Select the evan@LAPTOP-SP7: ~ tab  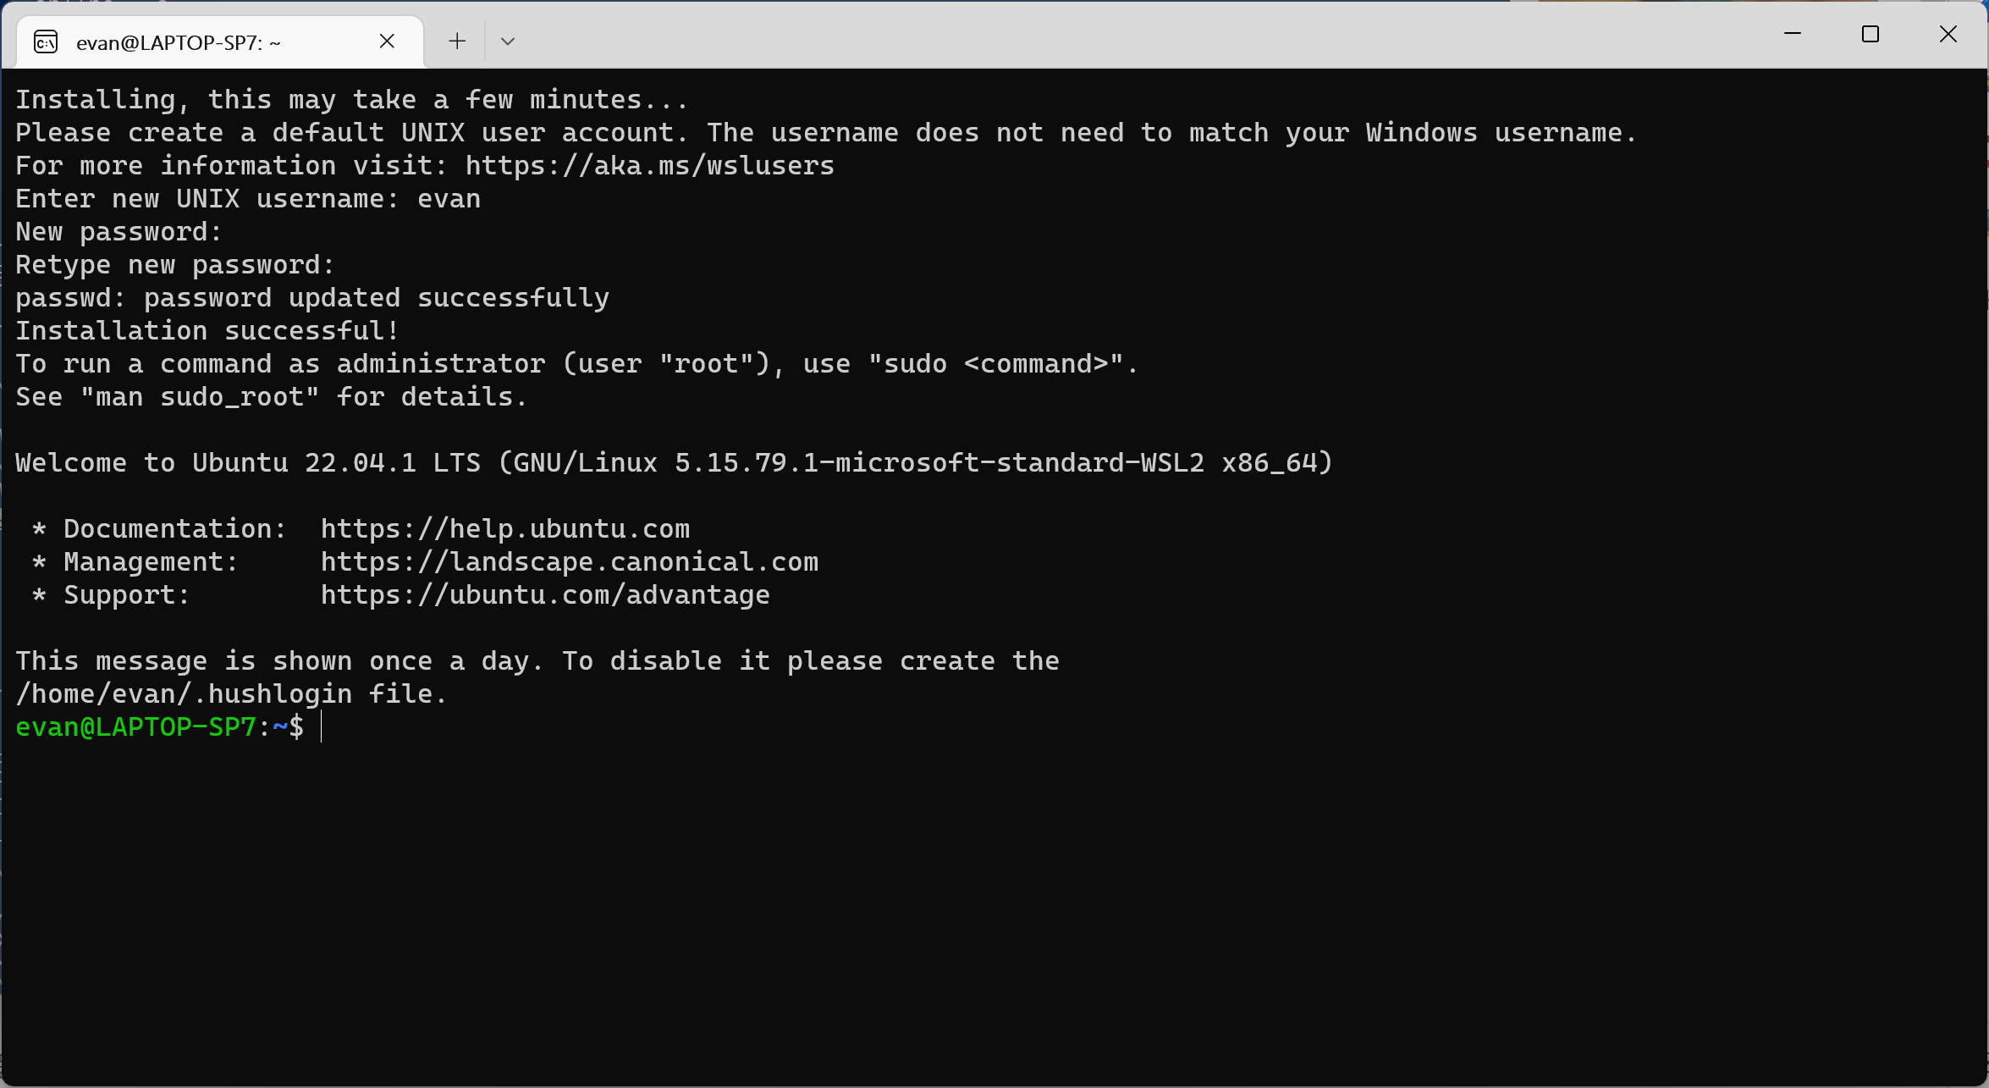[178, 42]
